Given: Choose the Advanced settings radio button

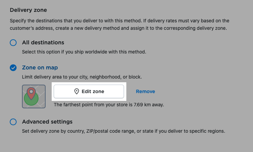Looking at the screenshot, I should (x=13, y=122).
